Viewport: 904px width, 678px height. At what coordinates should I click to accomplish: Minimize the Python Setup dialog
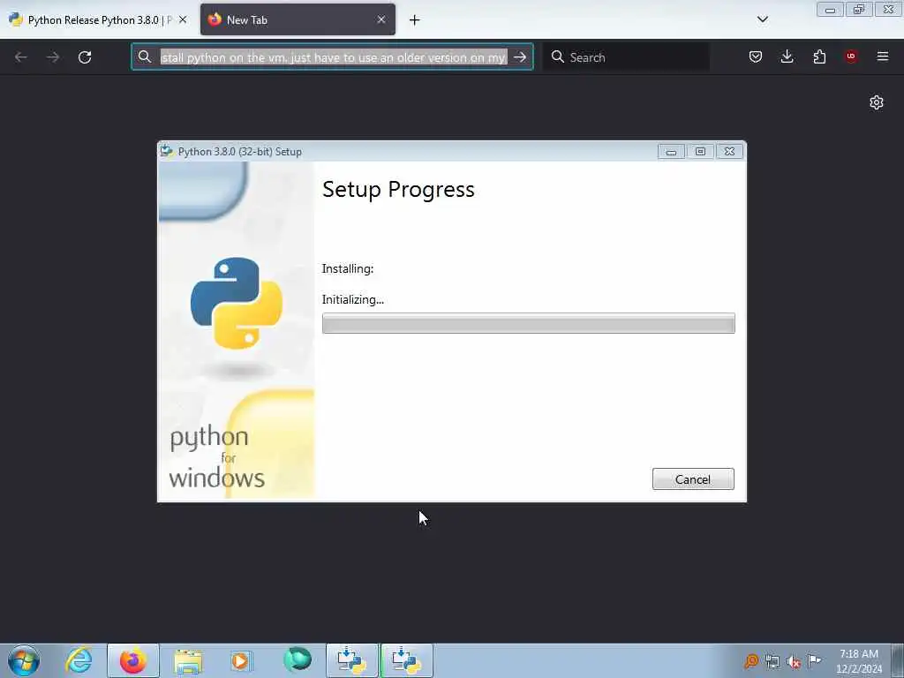coord(671,152)
